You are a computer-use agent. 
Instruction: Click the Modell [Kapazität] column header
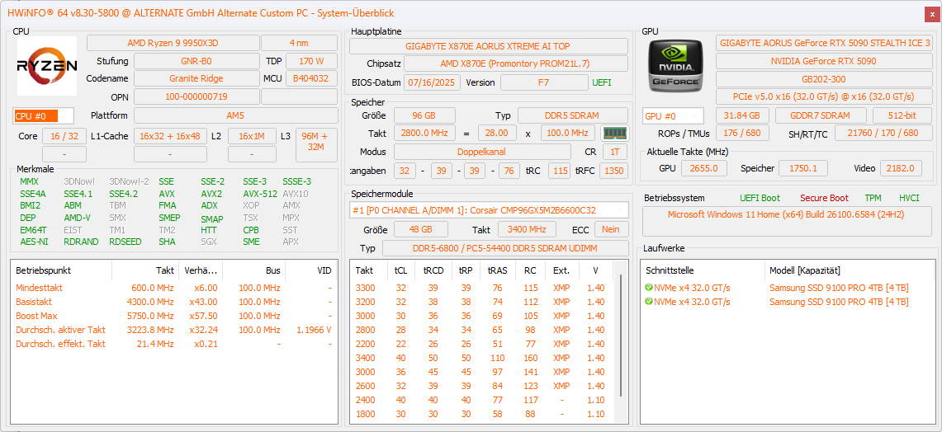coord(850,270)
